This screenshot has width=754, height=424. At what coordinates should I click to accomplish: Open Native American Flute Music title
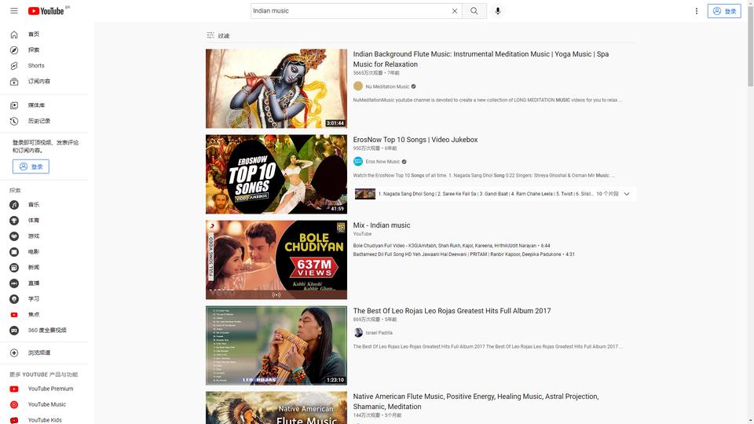pos(476,401)
